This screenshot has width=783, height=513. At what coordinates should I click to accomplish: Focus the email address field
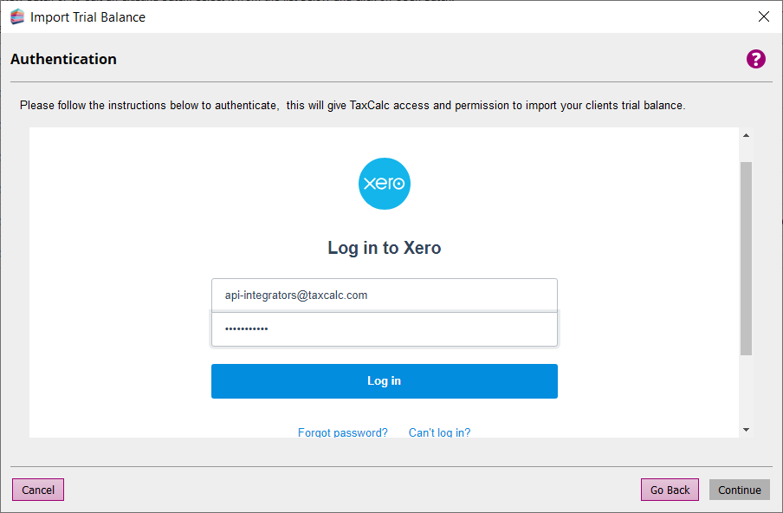tap(384, 295)
